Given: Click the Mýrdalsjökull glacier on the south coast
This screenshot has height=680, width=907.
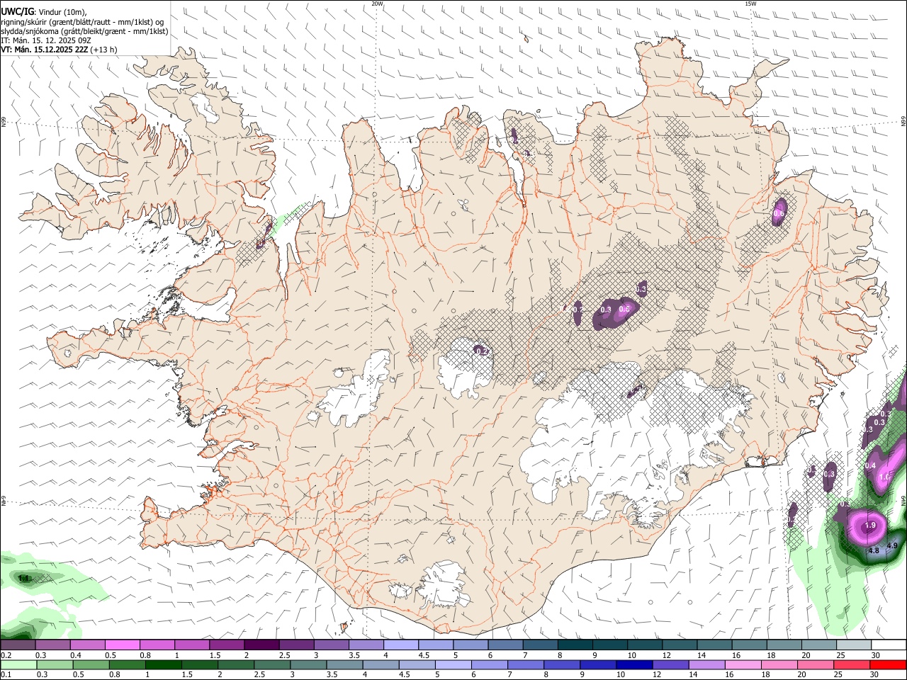Looking at the screenshot, I should pyautogui.click(x=443, y=584).
